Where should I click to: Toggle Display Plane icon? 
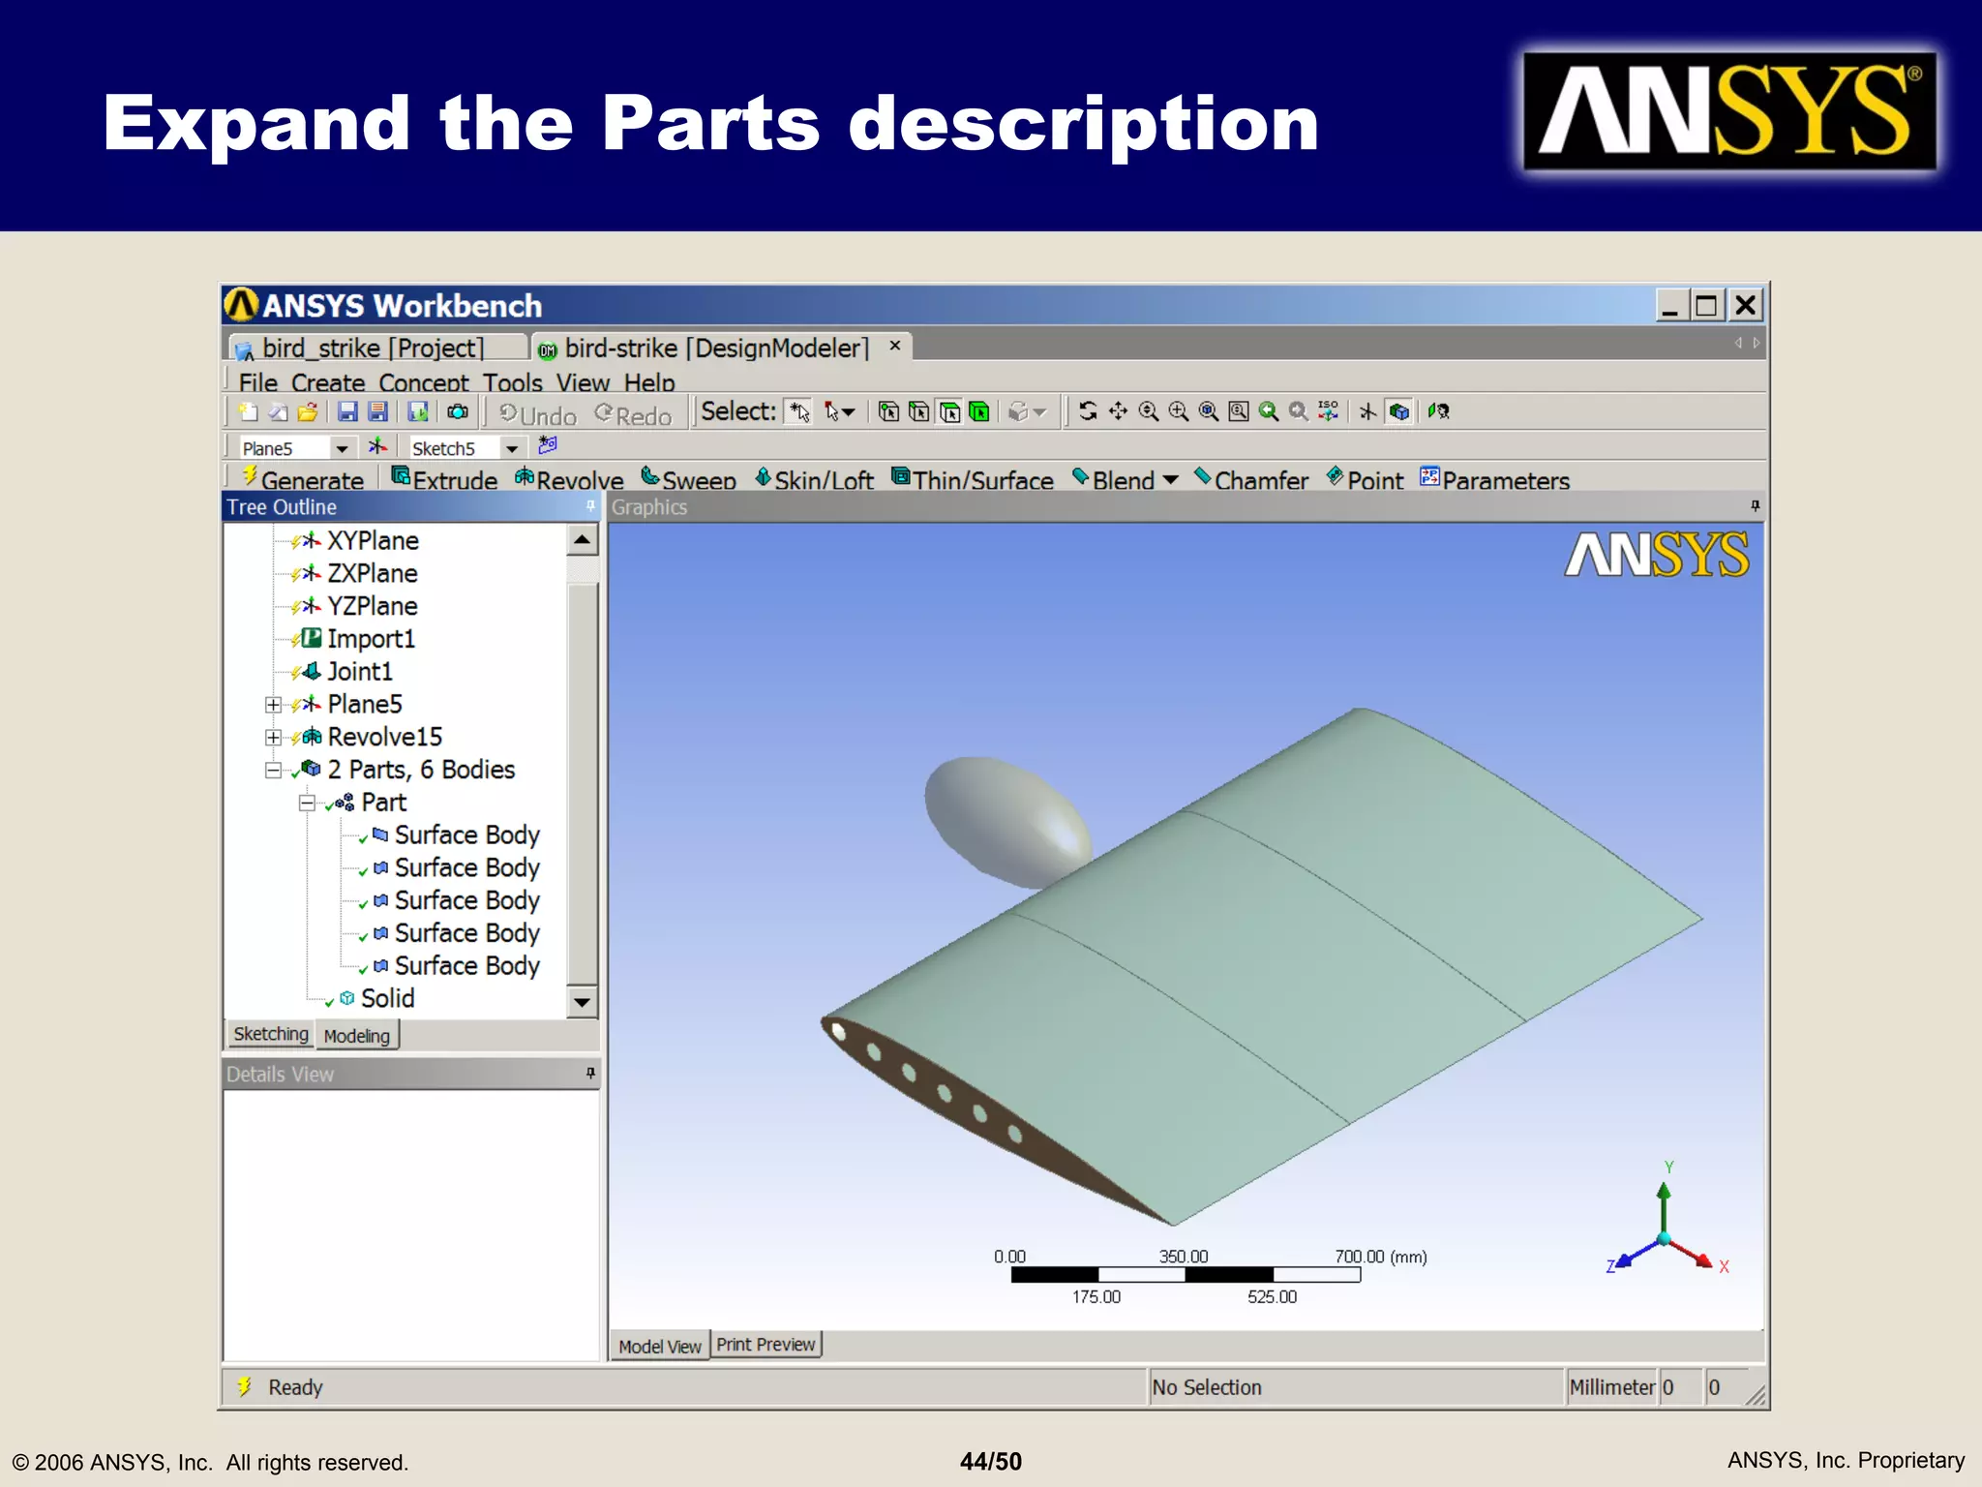pyautogui.click(x=1367, y=411)
